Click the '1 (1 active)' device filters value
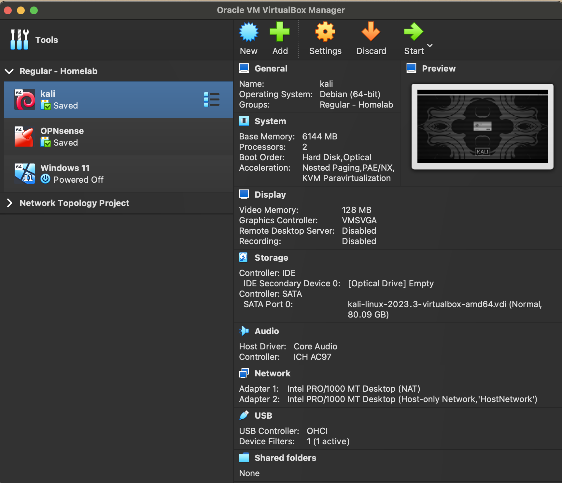This screenshot has width=562, height=483. click(x=328, y=441)
